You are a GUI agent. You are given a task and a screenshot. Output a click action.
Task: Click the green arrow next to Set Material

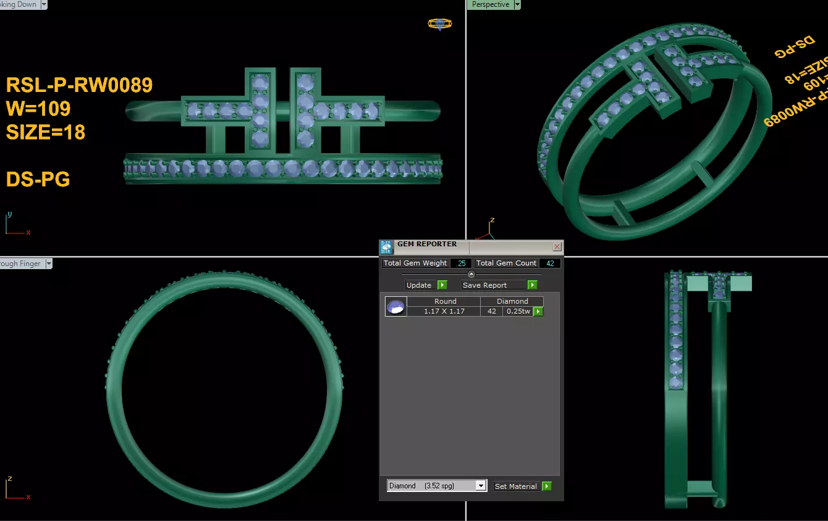(x=547, y=486)
